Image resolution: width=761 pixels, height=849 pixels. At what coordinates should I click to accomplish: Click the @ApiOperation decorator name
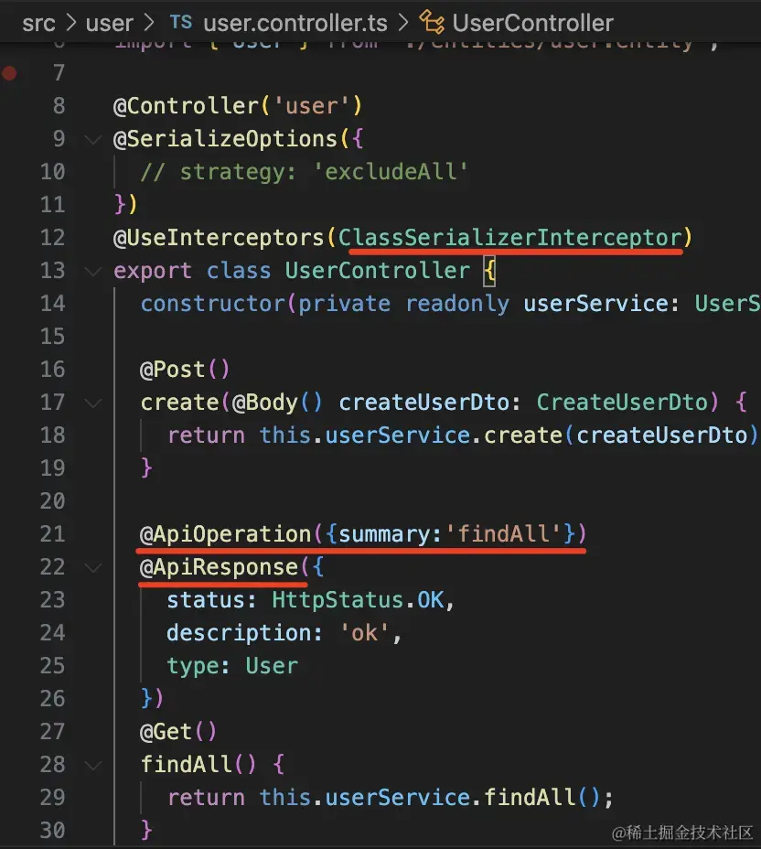pos(225,534)
